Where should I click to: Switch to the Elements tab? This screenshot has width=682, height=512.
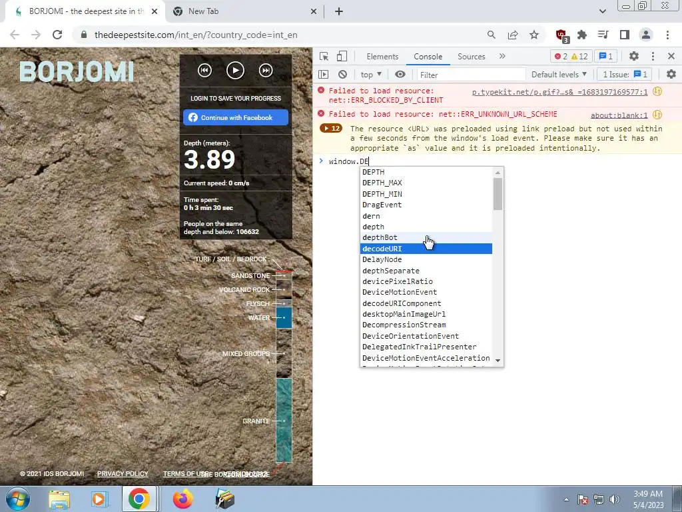point(382,57)
